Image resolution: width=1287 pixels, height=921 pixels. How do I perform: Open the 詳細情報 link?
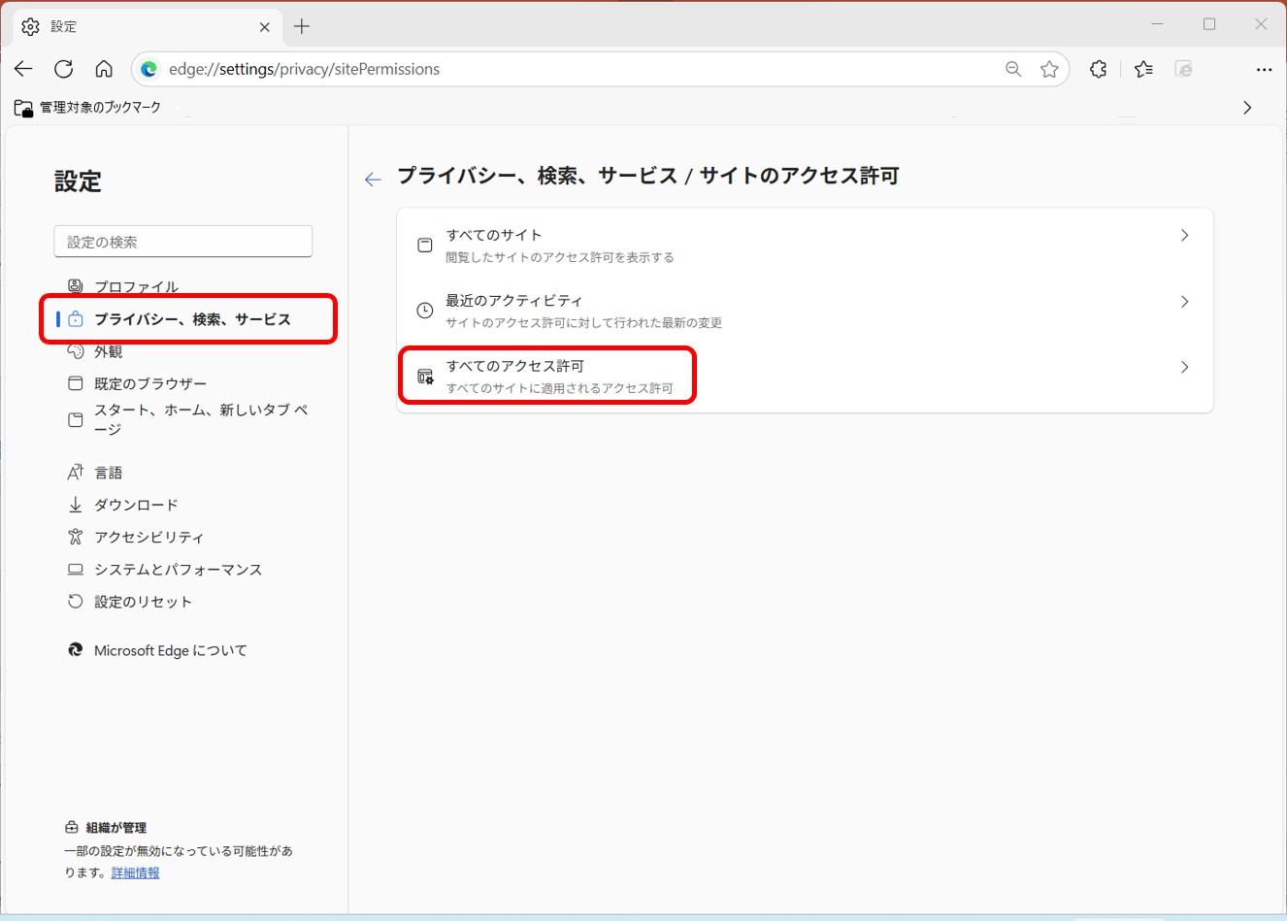click(x=135, y=872)
